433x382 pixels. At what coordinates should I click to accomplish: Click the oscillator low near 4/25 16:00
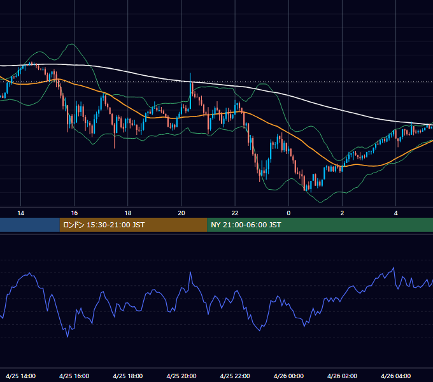tap(67, 336)
